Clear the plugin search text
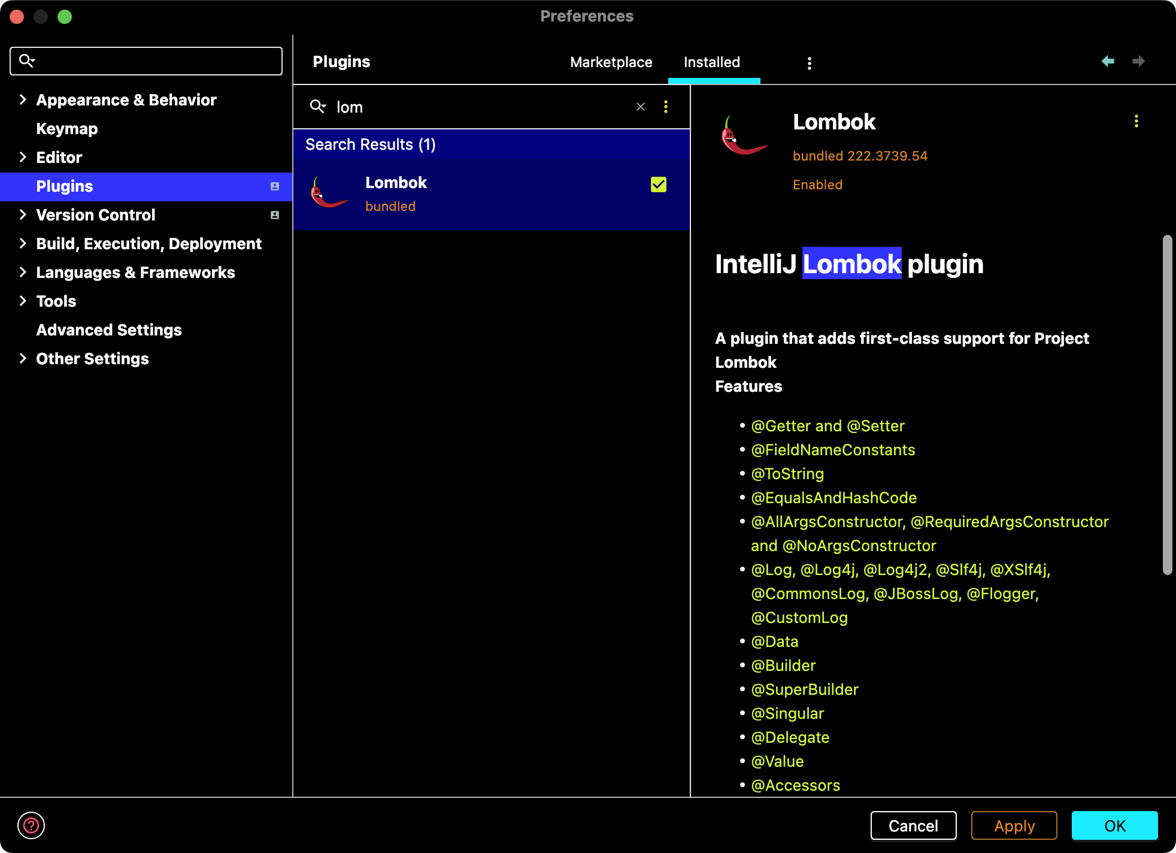 tap(641, 107)
